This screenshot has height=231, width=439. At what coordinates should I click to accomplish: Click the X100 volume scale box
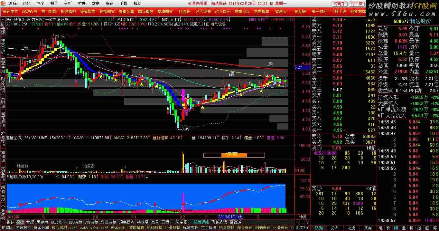click(x=300, y=170)
